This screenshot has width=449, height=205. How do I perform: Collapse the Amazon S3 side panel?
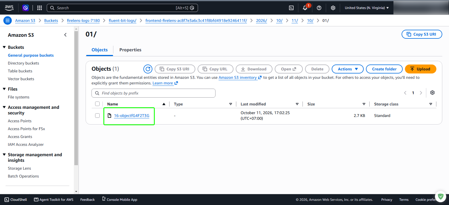point(65,35)
